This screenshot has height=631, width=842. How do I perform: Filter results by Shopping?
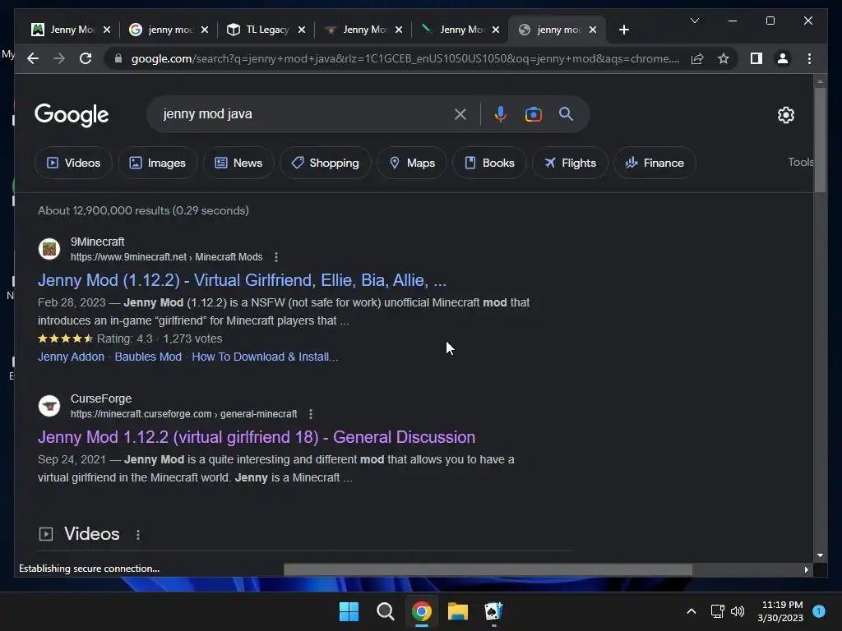(326, 164)
